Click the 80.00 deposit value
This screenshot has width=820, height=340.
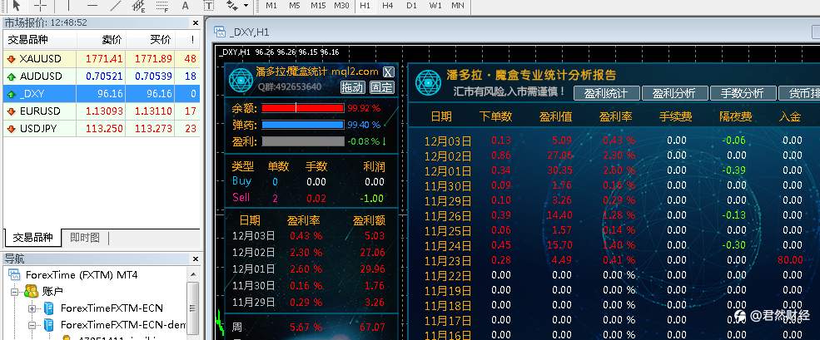(x=790, y=260)
